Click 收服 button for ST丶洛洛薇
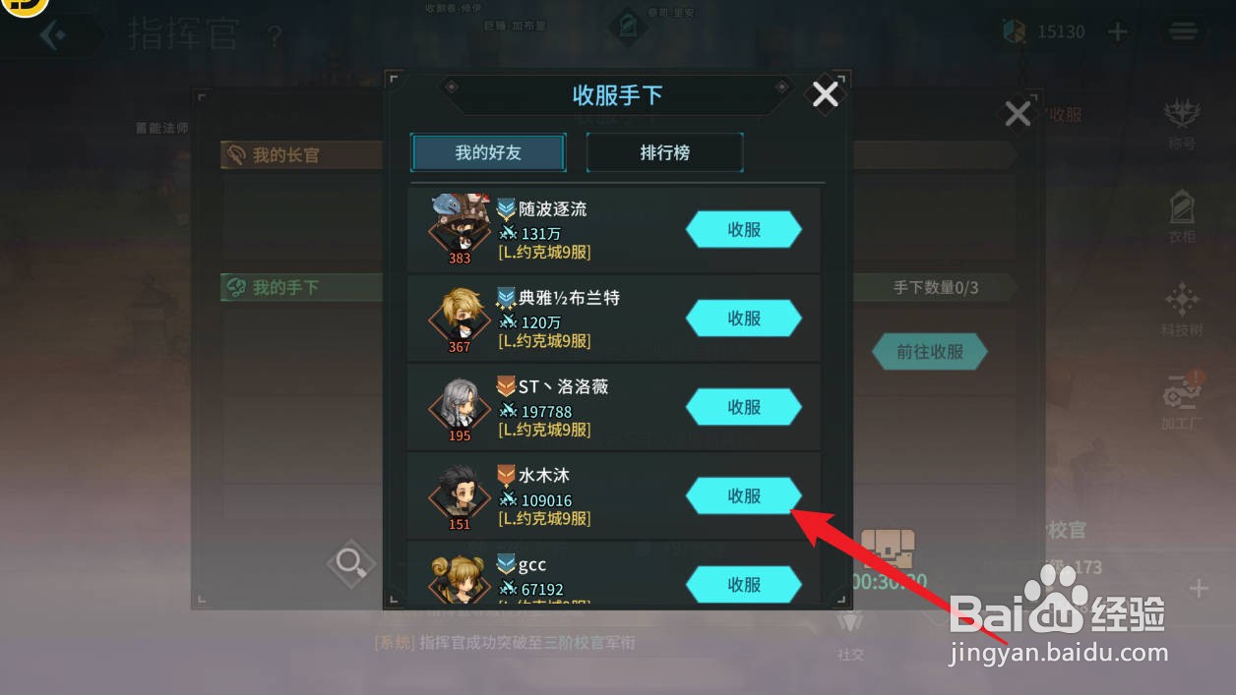 pos(744,407)
